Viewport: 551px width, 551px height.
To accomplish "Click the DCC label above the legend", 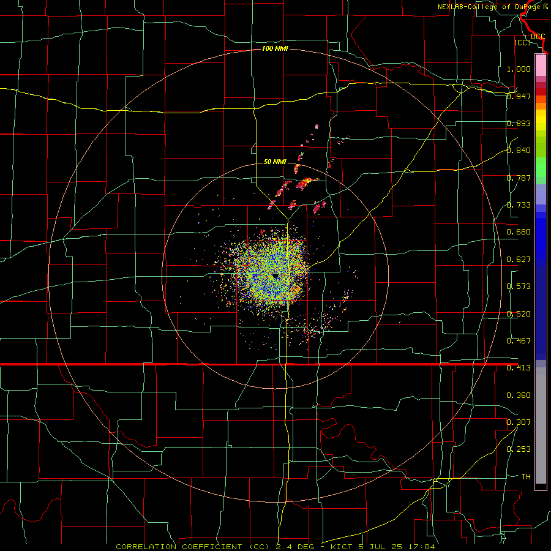I will click(x=538, y=37).
